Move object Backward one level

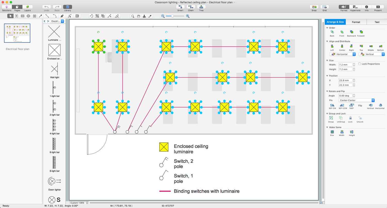[351, 33]
